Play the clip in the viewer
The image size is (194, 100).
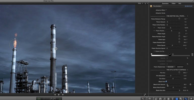[59, 94]
